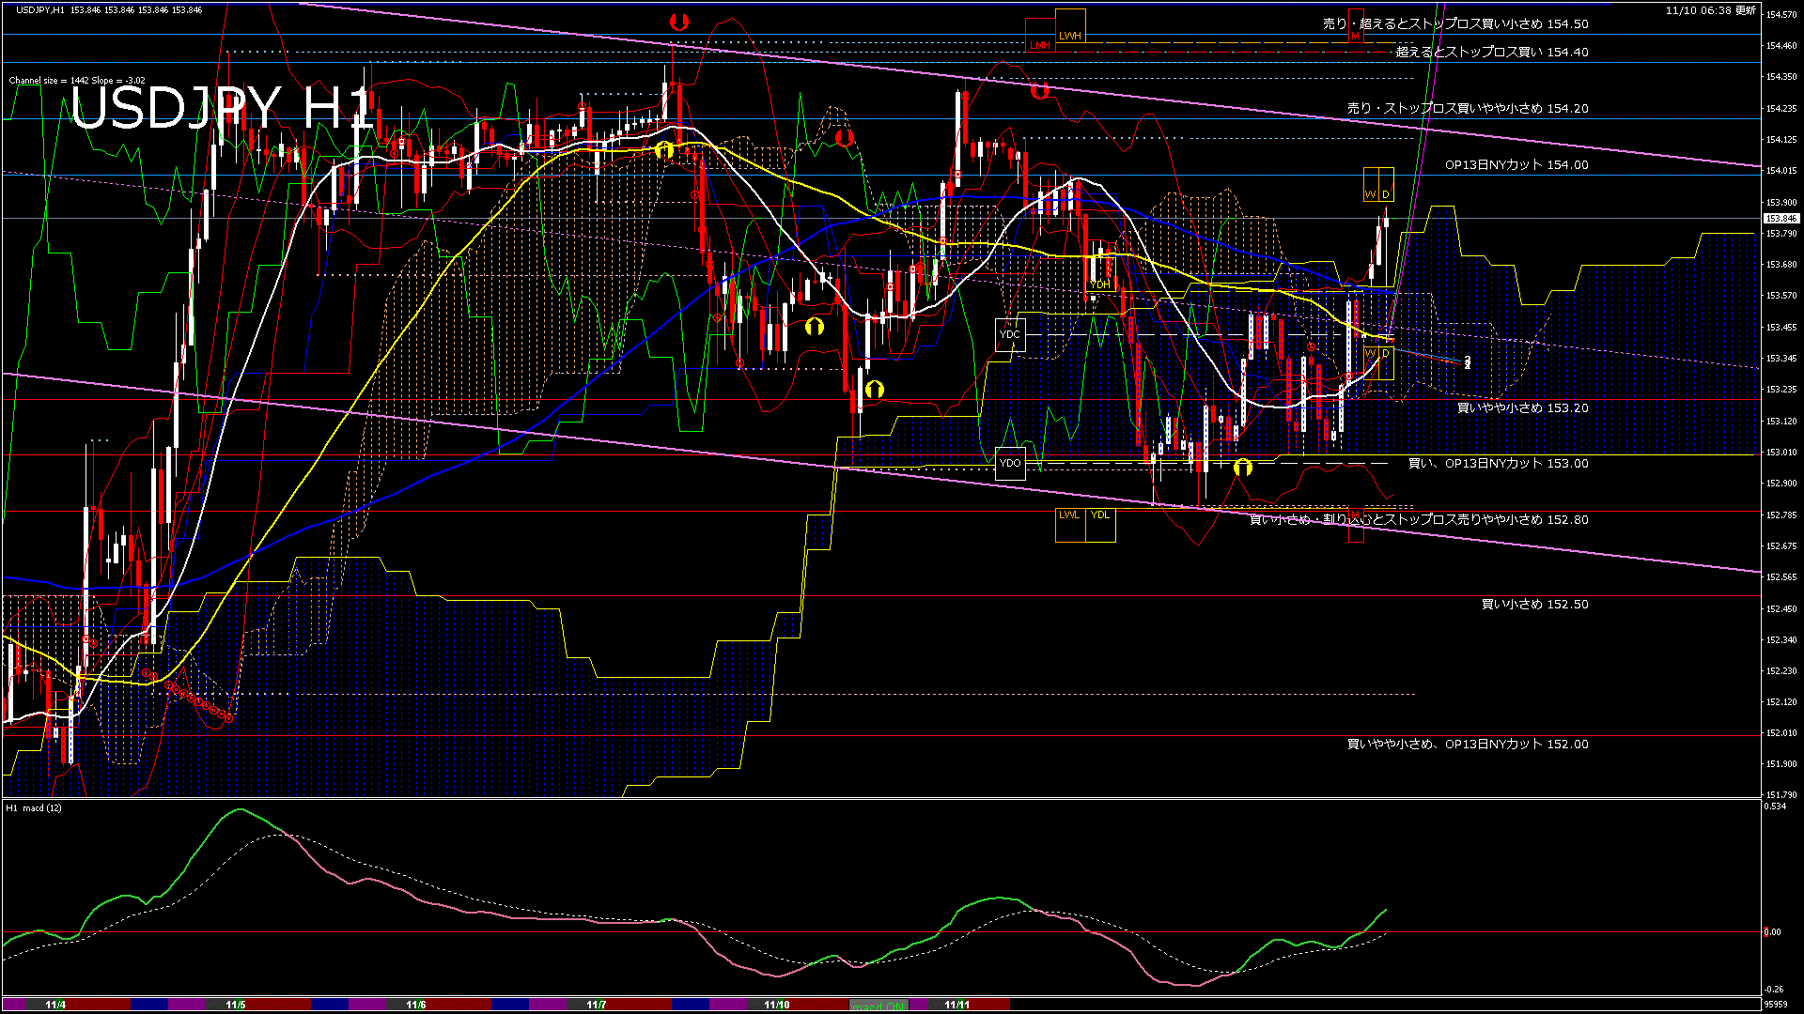Screen dimensions: 1804x1014
Task: Select the yellow horseshoe marker near 152.98
Action: point(1242,467)
